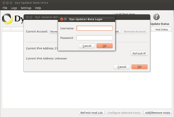Click Refresh Host List button
Screen dimensions: 174x117
coord(92,113)
